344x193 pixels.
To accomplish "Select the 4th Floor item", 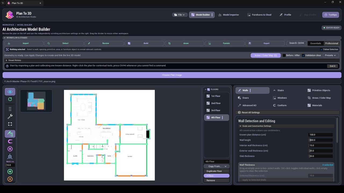I will click(216, 117).
